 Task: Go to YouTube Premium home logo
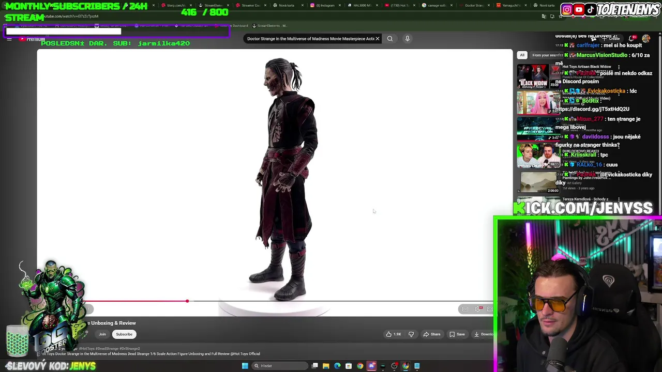pos(32,39)
